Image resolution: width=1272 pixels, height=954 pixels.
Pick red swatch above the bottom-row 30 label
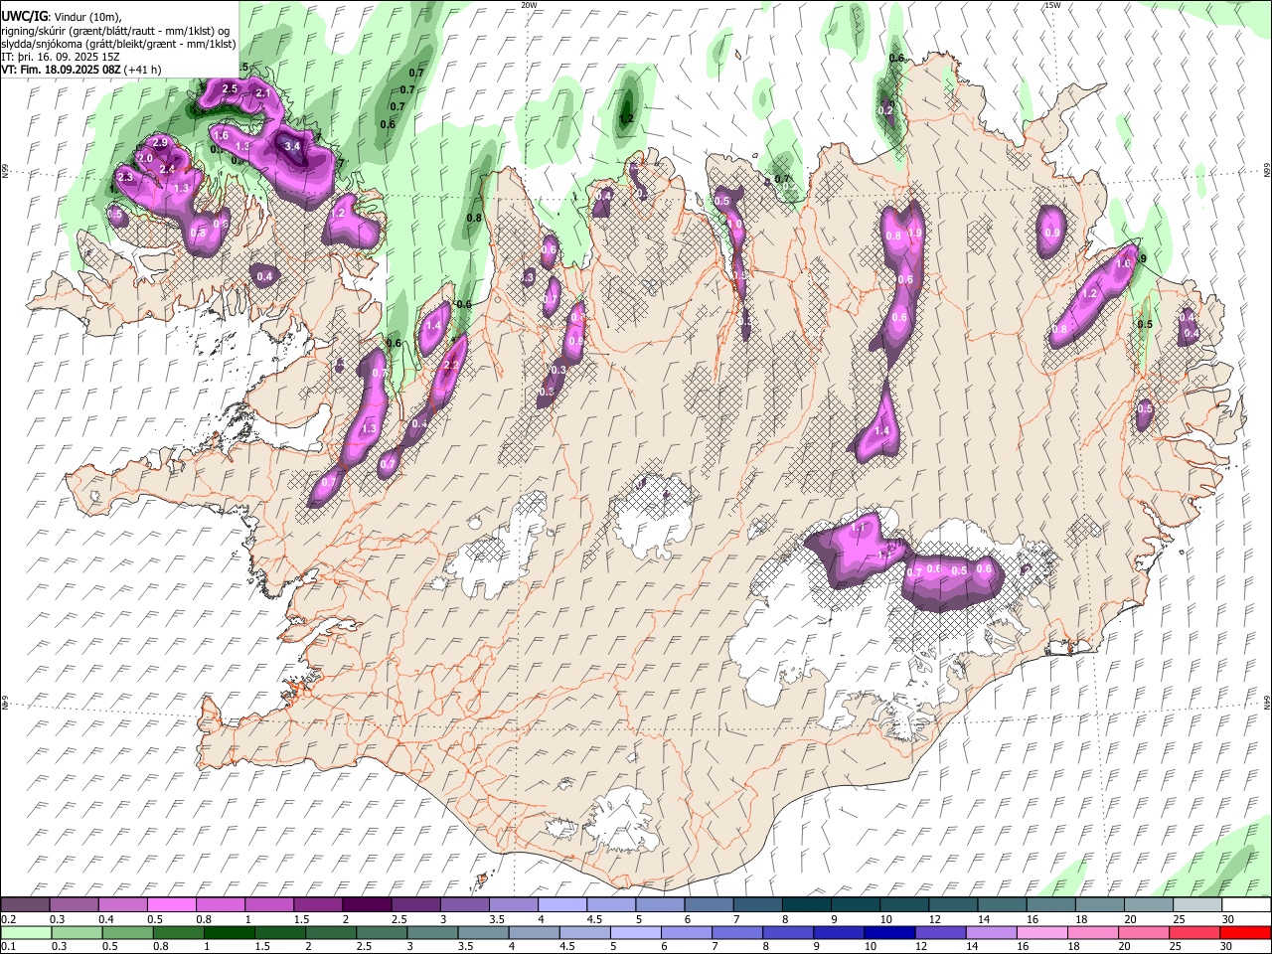pyautogui.click(x=1245, y=933)
